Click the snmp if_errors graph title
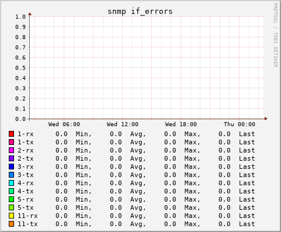The height and width of the screenshot is (232, 281). click(x=140, y=12)
